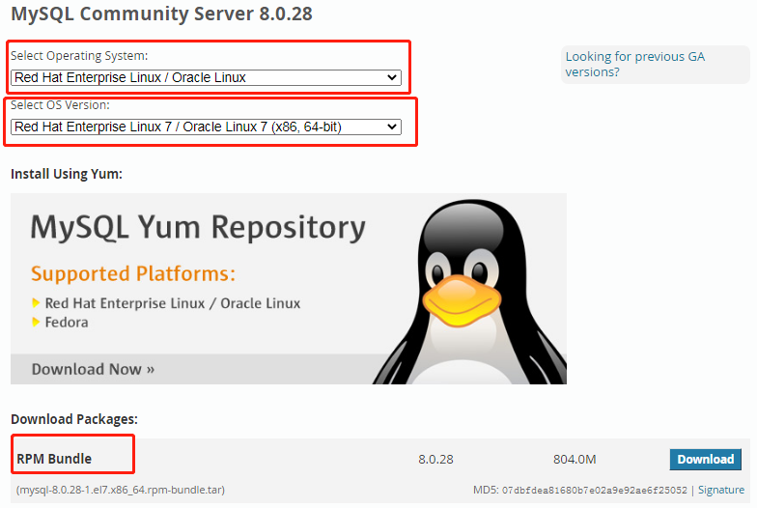Click the 'Download Packages:' heading

tap(74, 419)
